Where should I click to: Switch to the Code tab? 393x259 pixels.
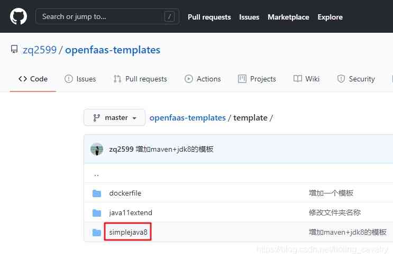(x=33, y=79)
